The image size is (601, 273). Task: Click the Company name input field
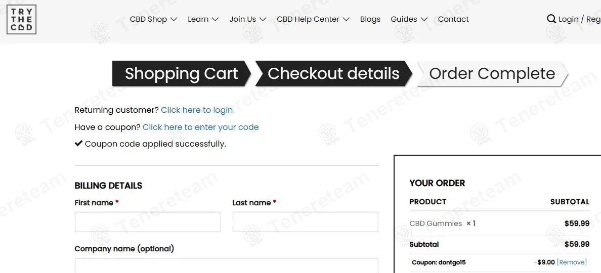tap(226, 265)
